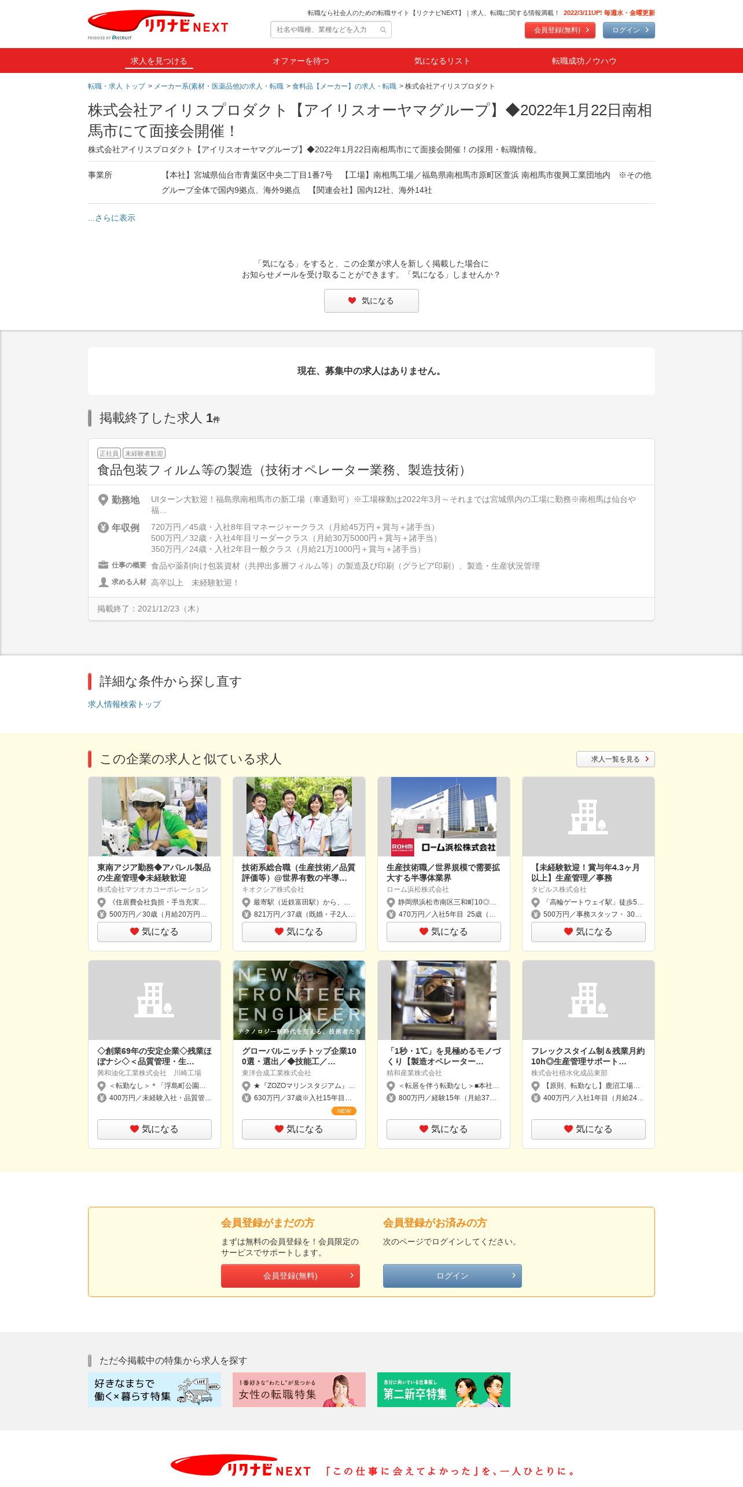This screenshot has height=1487, width=743.
Task: Open the 女性の転職特集 banner
Action: click(299, 1390)
